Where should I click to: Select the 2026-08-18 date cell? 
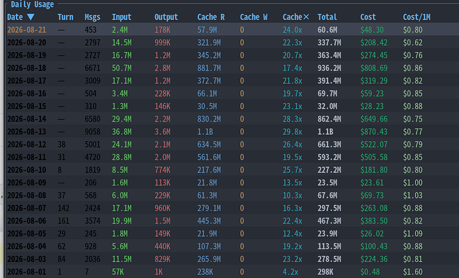[27, 68]
